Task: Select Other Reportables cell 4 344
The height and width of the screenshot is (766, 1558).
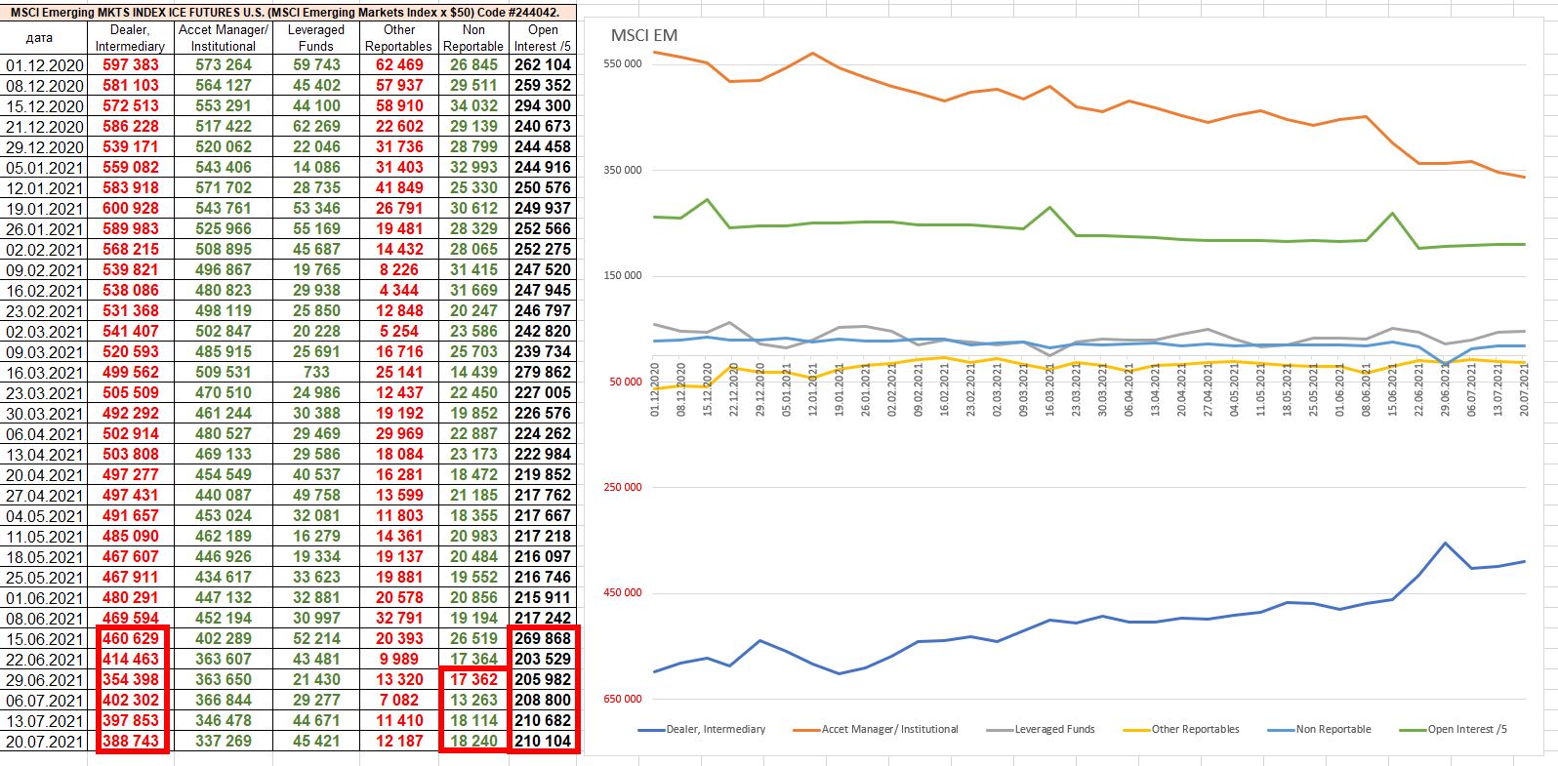Action: (x=398, y=290)
